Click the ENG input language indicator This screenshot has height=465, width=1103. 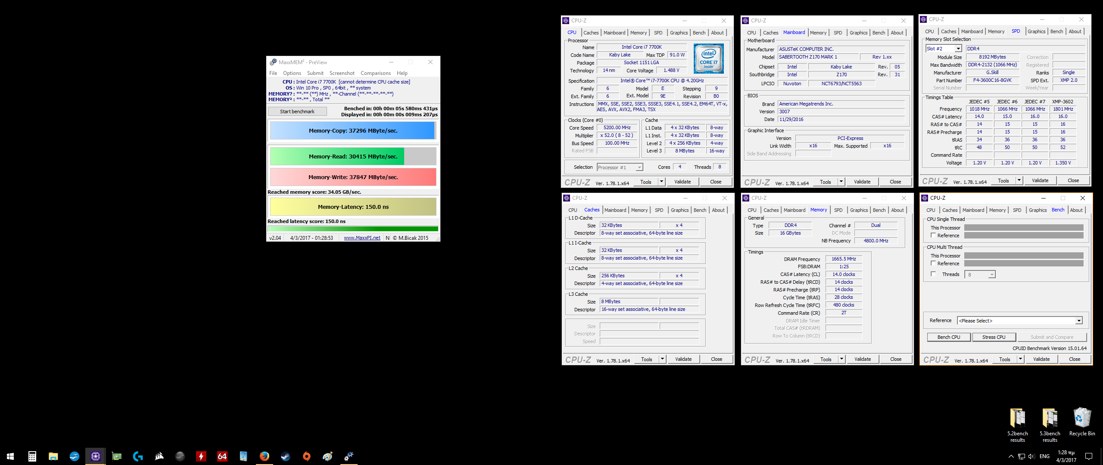coord(1044,456)
